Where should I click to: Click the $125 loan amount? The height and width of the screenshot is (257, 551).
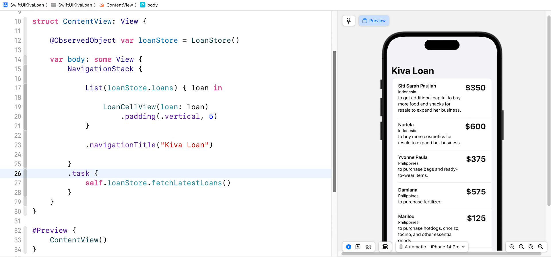[x=476, y=218]
